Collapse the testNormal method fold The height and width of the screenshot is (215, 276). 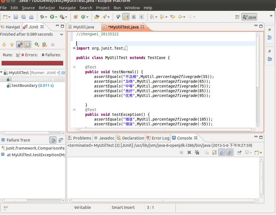pyautogui.click(x=74, y=67)
